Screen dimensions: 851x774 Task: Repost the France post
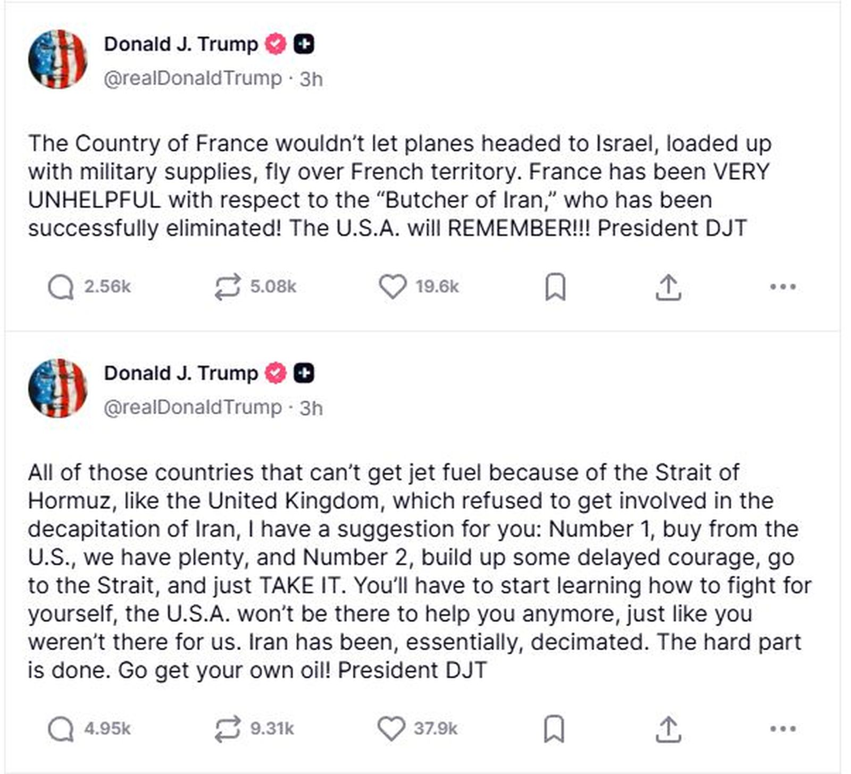pyautogui.click(x=226, y=287)
